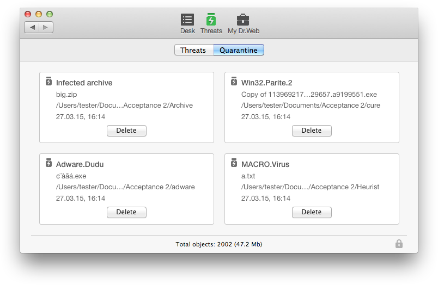The image size is (438, 285).
Task: Click the threat icon next to MACRO.Virus
Action: 234,163
